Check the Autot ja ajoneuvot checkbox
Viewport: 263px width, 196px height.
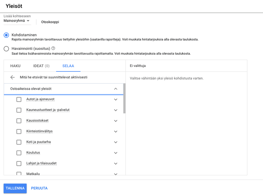click(19, 99)
